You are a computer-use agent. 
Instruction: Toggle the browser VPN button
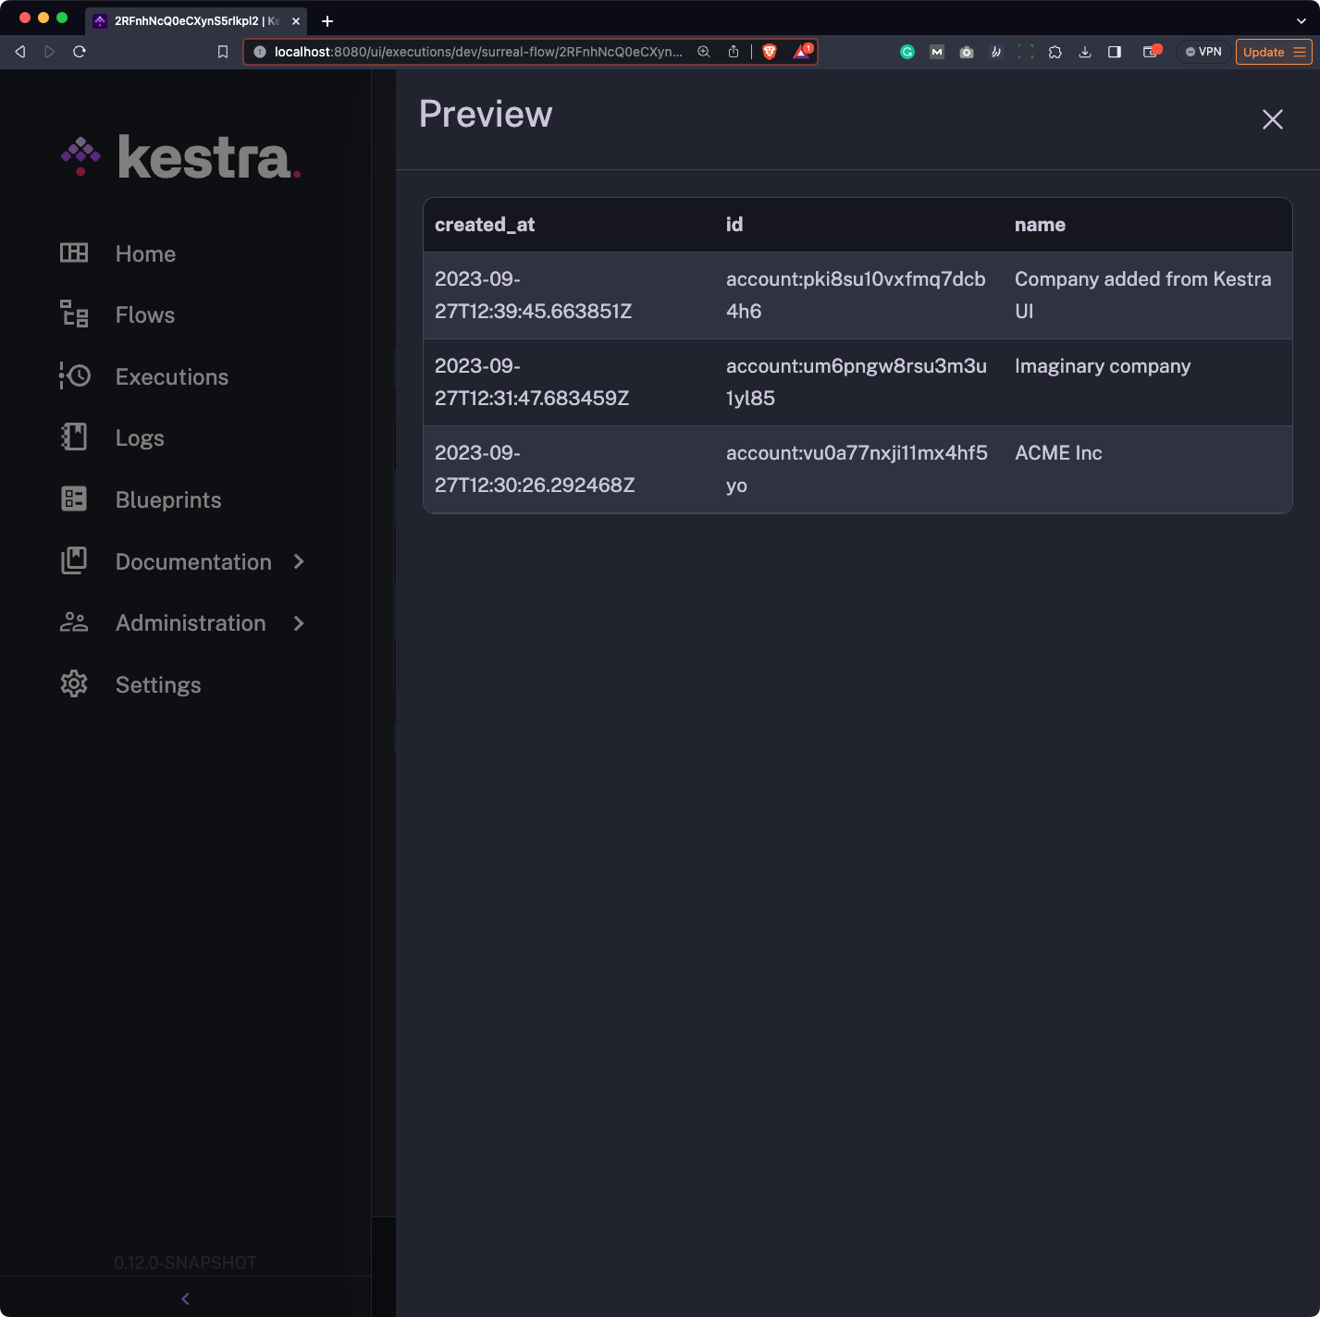1203,52
